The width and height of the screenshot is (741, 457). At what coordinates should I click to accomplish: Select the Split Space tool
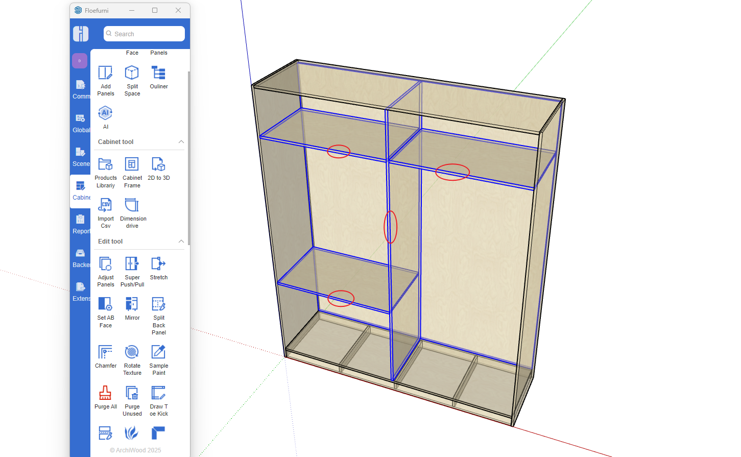tap(132, 80)
